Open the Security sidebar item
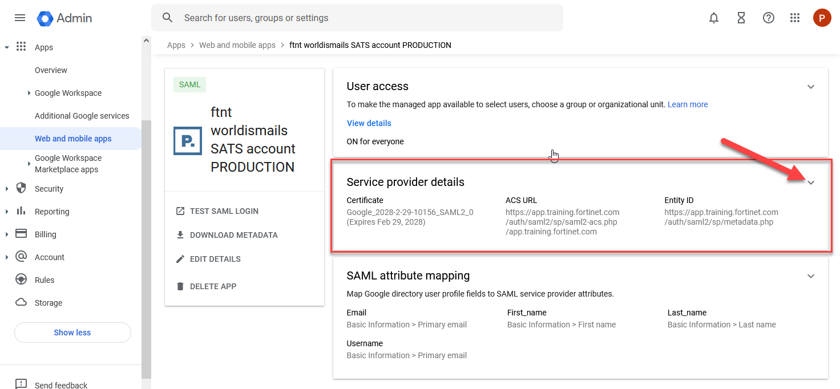Image resolution: width=840 pixels, height=389 pixels. pos(49,189)
